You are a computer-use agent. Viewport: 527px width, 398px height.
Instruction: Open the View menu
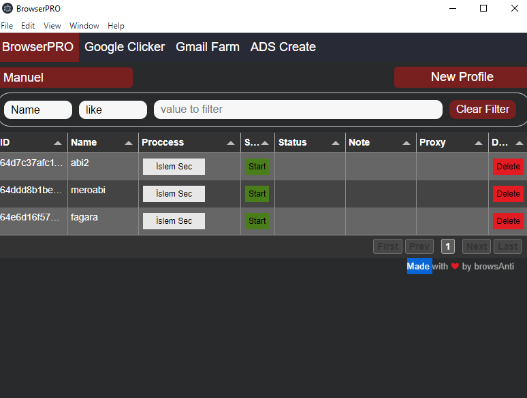[52, 26]
